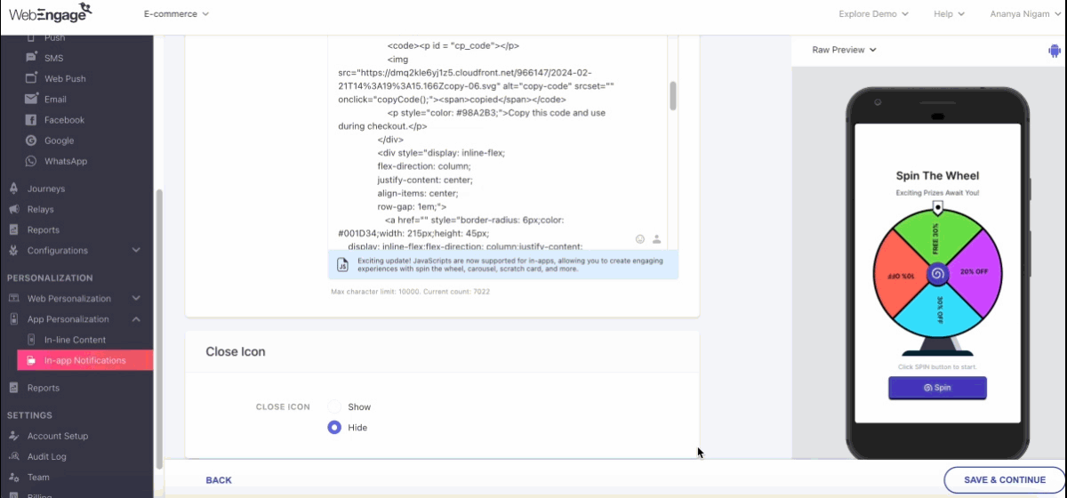Click the Relays megaphone icon
This screenshot has height=498, width=1067.
(x=14, y=210)
